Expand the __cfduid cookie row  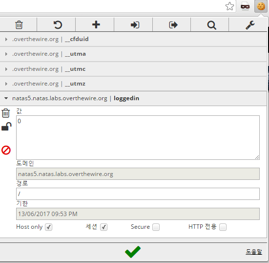click(x=133, y=39)
